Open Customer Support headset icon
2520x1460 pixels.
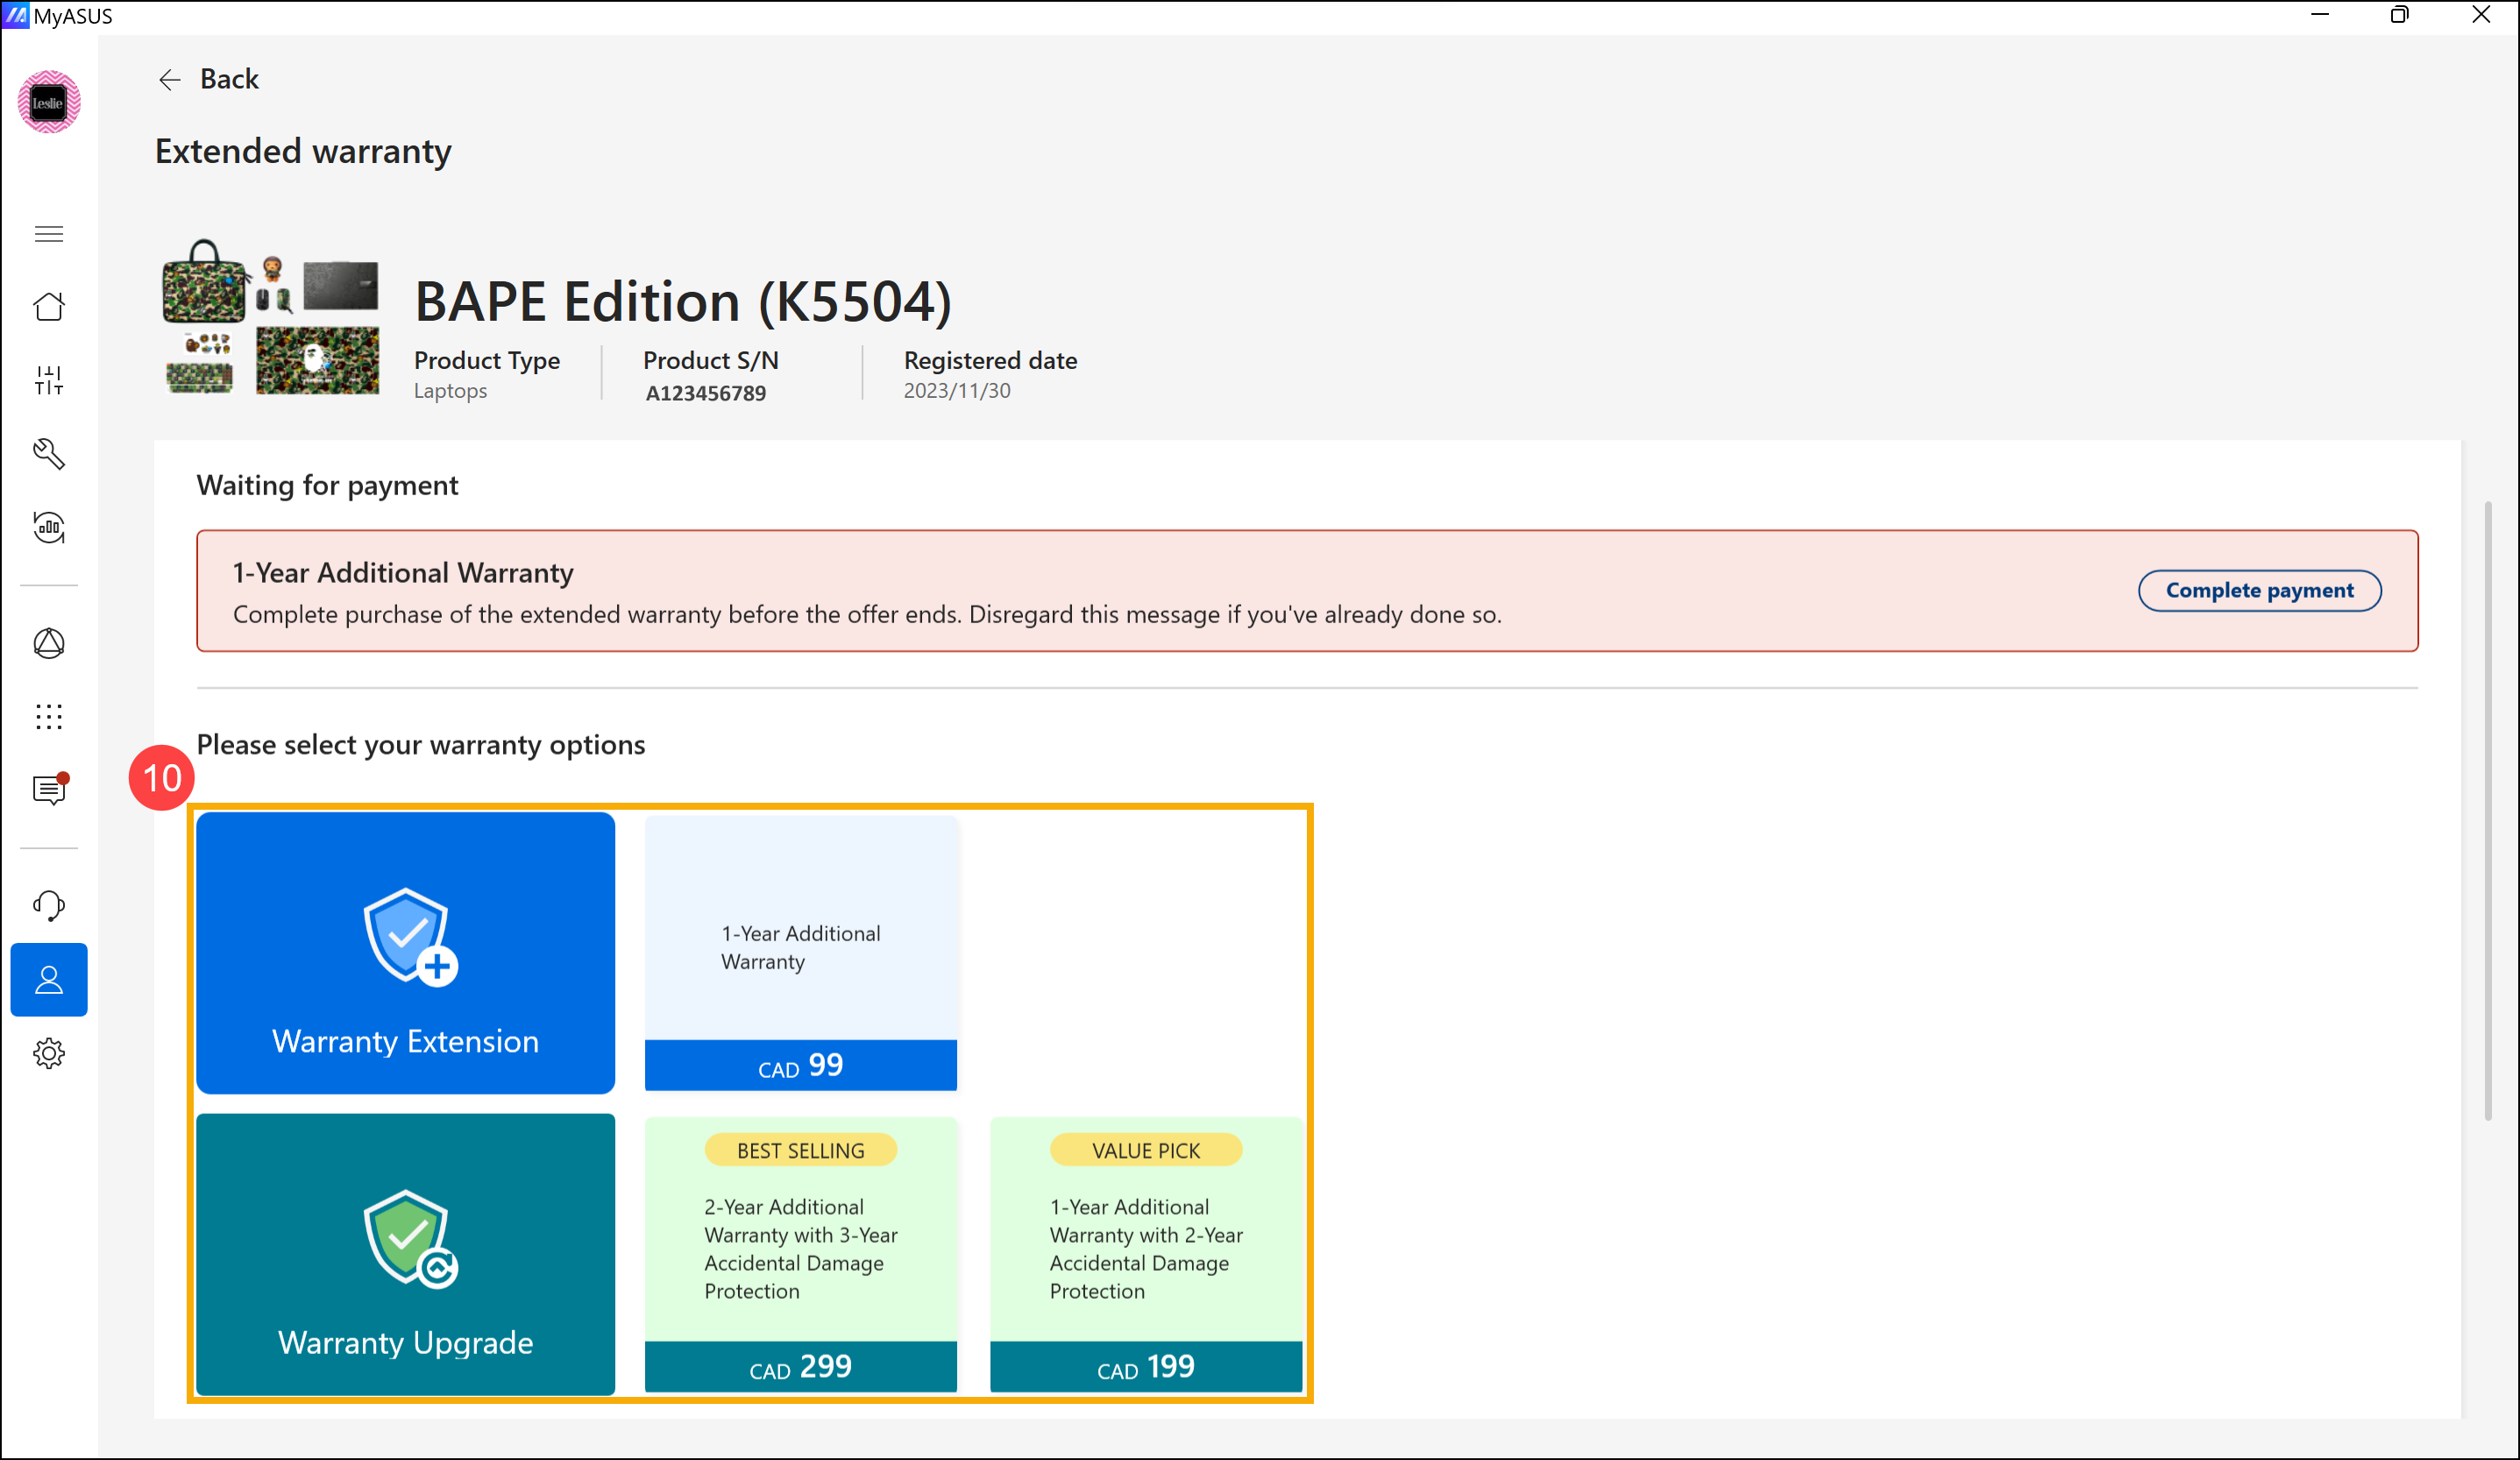pyautogui.click(x=49, y=906)
